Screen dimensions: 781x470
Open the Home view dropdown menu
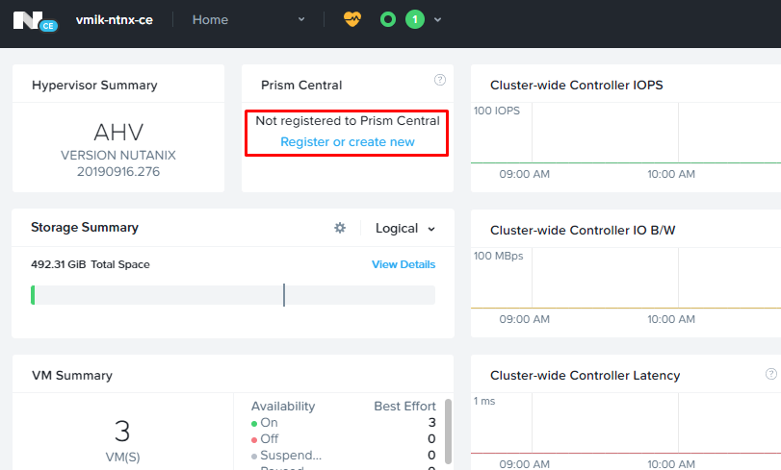click(248, 19)
